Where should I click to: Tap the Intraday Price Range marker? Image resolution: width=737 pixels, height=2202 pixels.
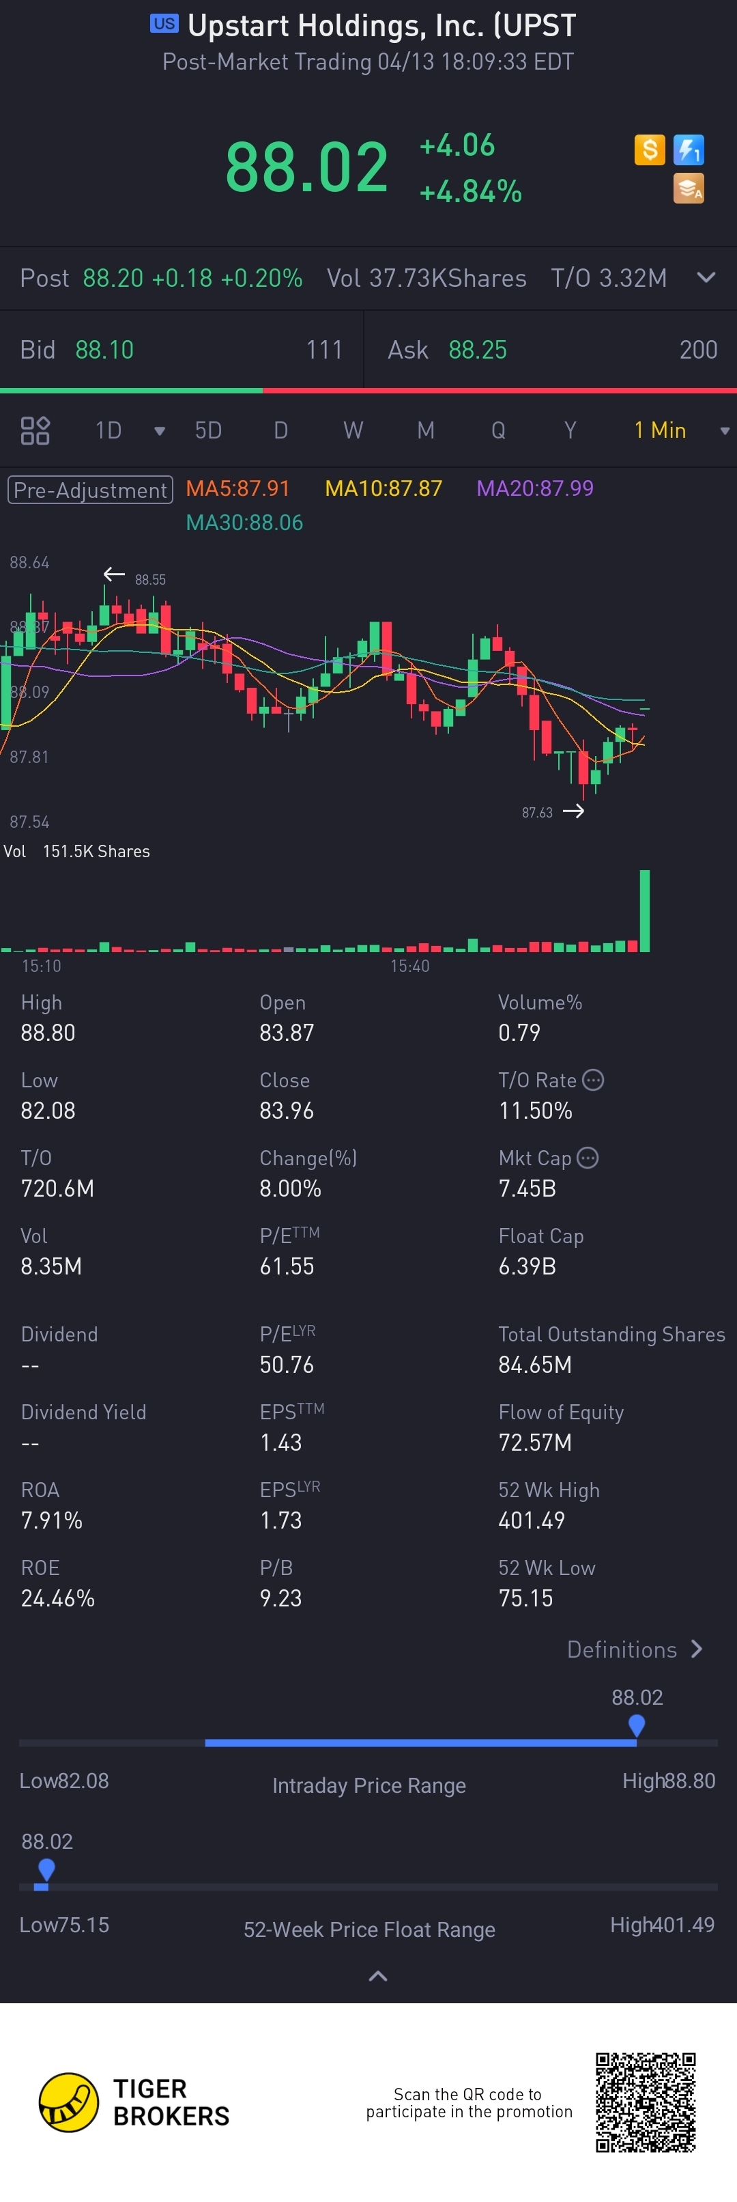(x=636, y=1725)
